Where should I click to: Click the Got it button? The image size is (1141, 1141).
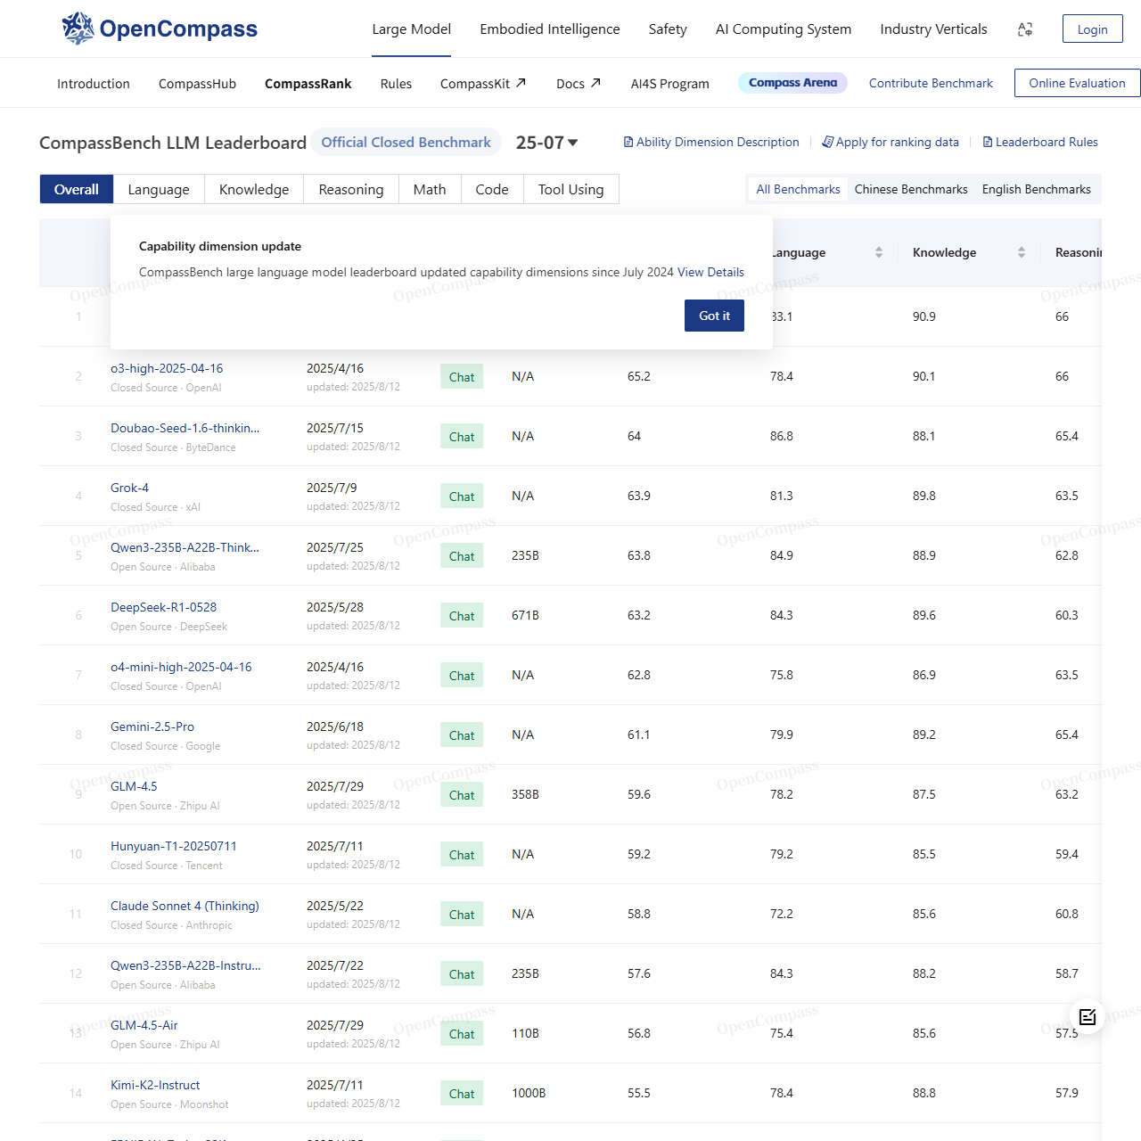(714, 316)
